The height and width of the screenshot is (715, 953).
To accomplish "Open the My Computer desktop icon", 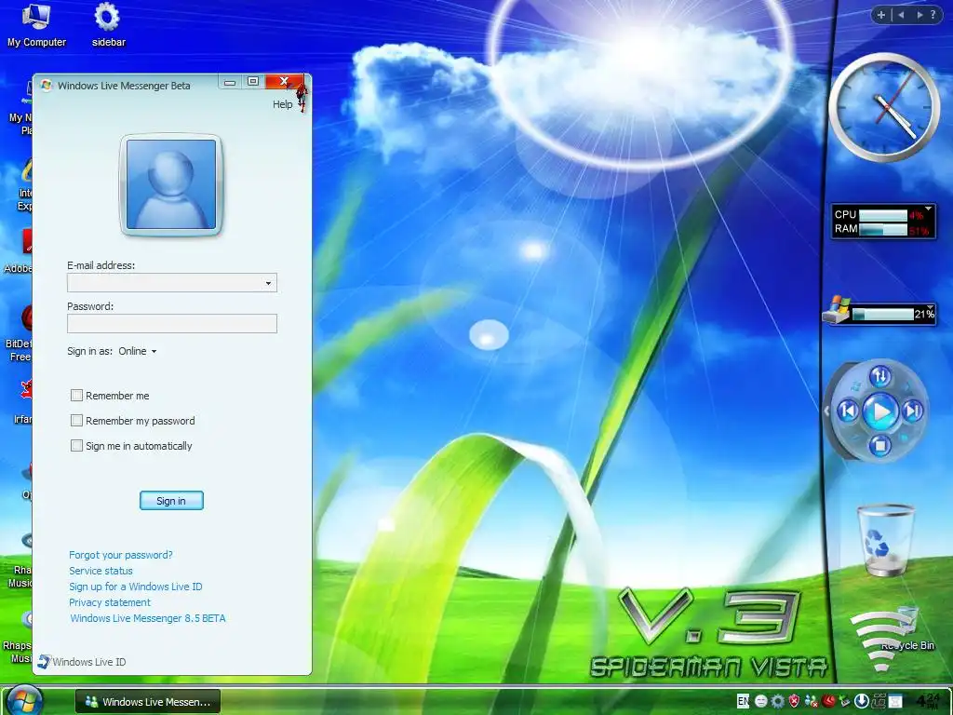I will (x=36, y=25).
